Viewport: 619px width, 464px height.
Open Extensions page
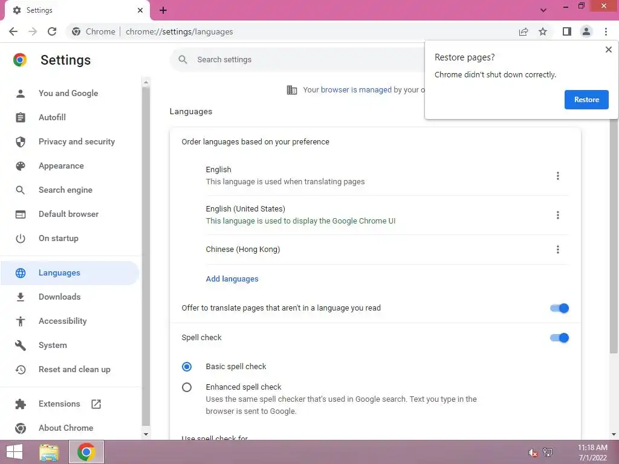pos(59,404)
